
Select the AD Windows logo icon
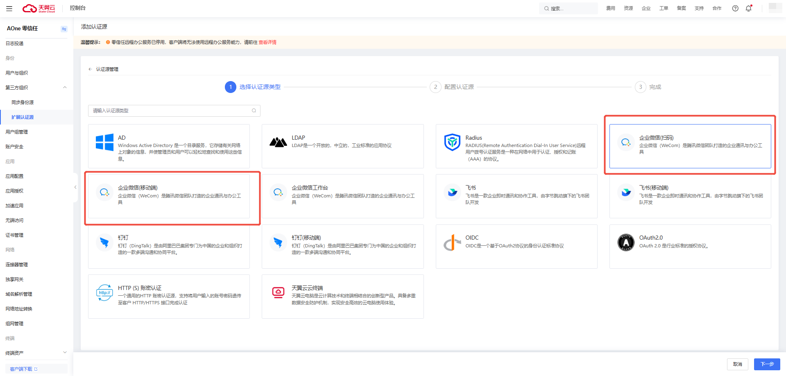click(x=104, y=143)
